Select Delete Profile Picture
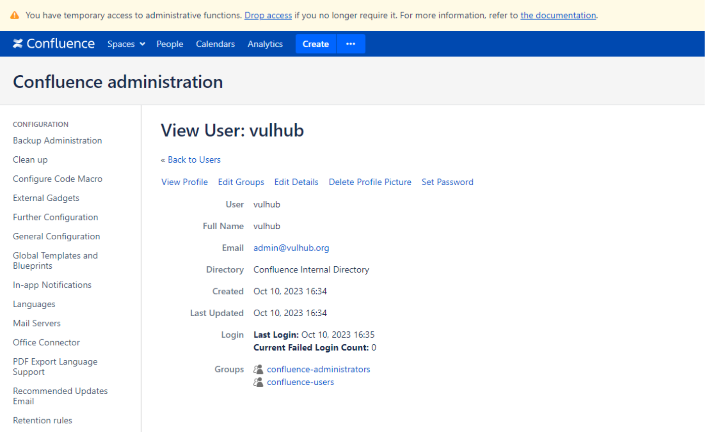This screenshot has height=432, width=705. [x=370, y=182]
